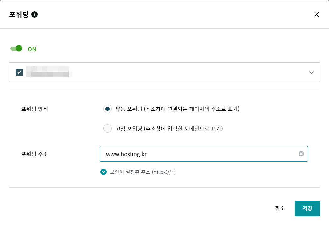Screen dimensions: 329x225
Task: Click the X to close the forwarding dialog
Action: pos(317,14)
